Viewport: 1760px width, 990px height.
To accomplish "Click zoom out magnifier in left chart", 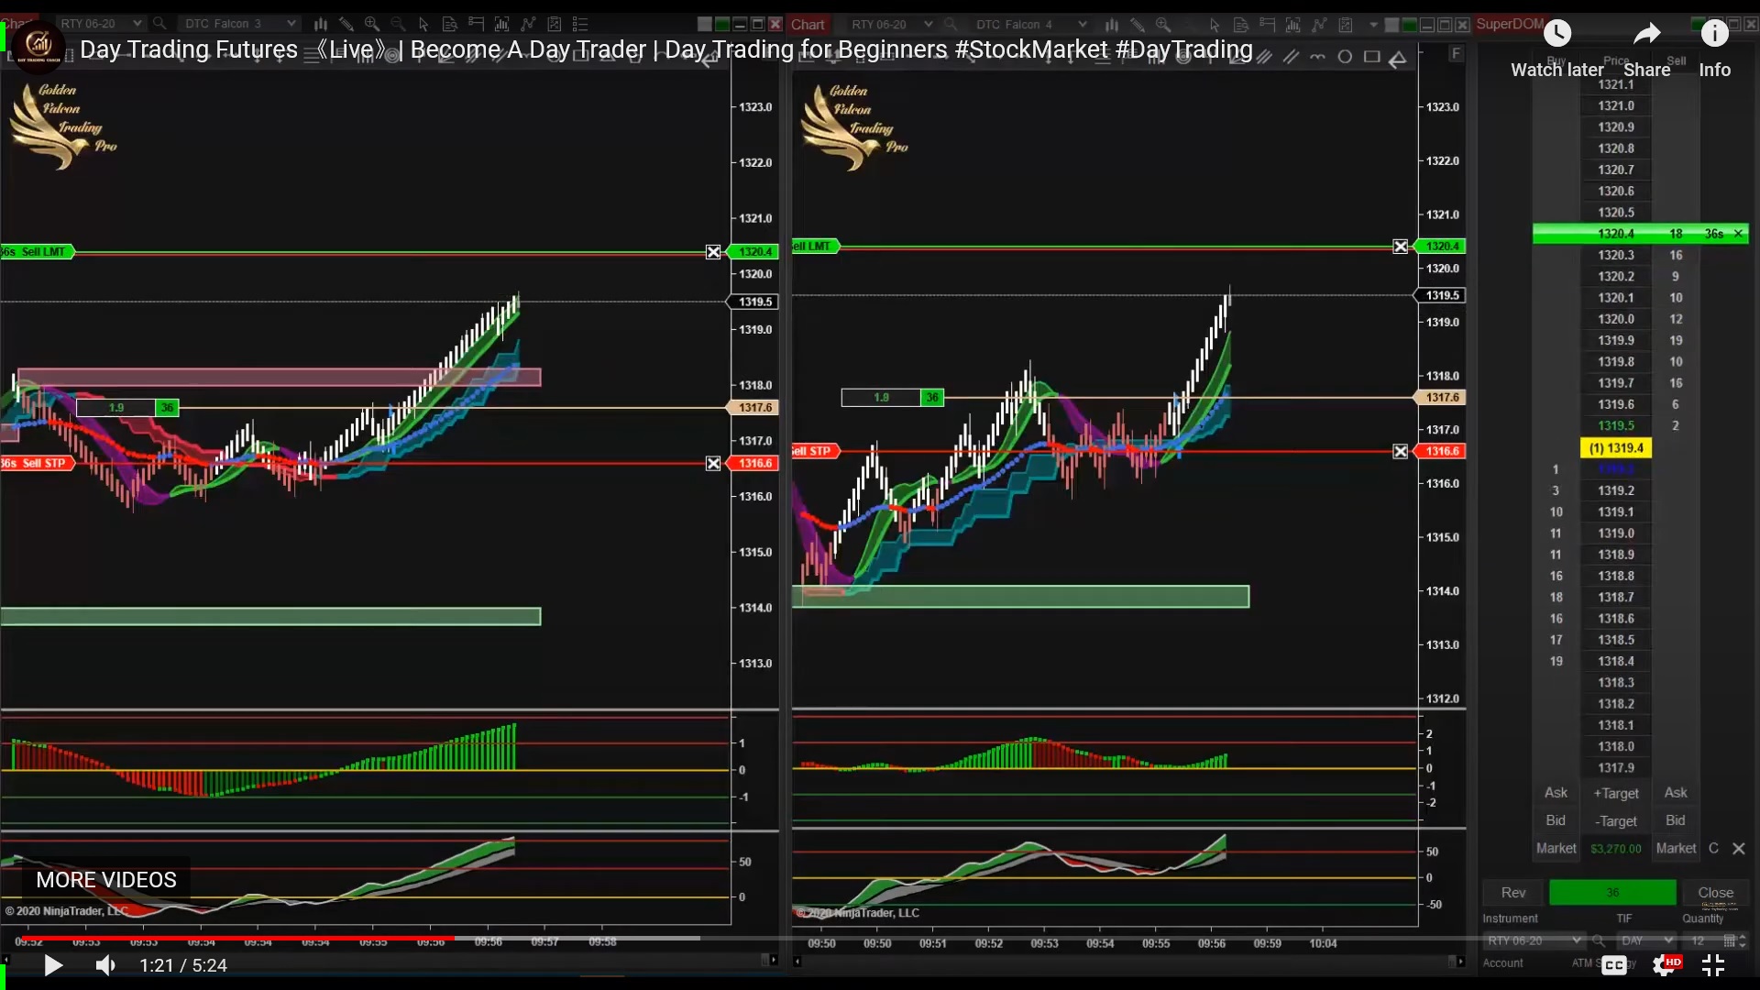I will click(x=398, y=24).
